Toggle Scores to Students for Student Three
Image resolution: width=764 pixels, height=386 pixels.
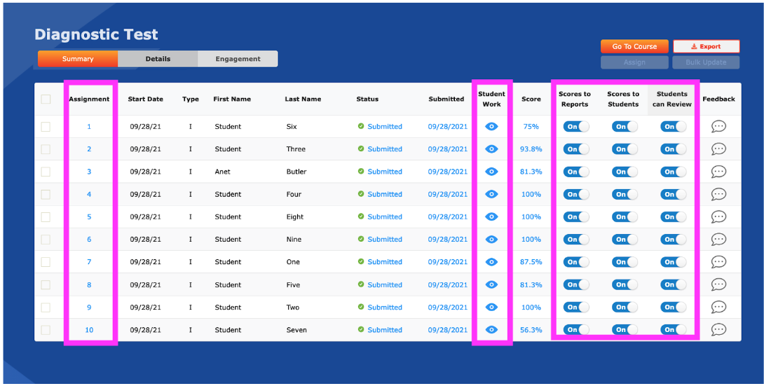[625, 149]
